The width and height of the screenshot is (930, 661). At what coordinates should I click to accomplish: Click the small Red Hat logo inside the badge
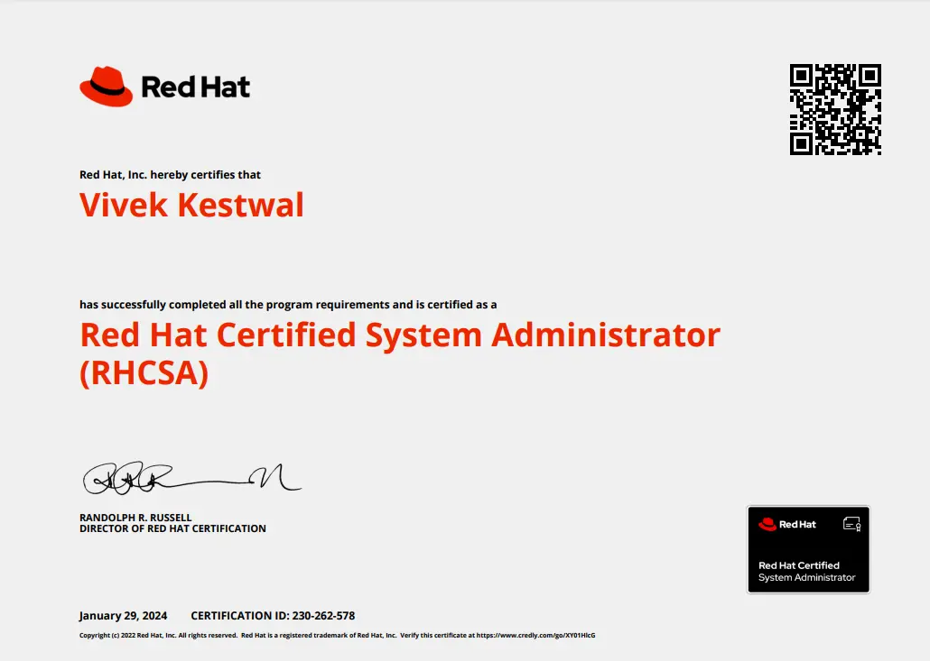coord(786,524)
